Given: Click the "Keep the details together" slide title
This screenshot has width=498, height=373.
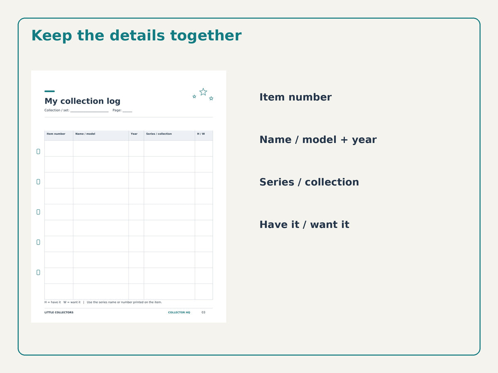Looking at the screenshot, I should click(x=136, y=36).
